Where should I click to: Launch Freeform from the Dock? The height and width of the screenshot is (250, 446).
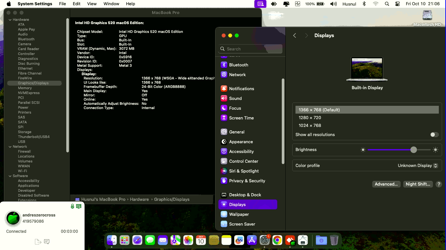[239, 240]
